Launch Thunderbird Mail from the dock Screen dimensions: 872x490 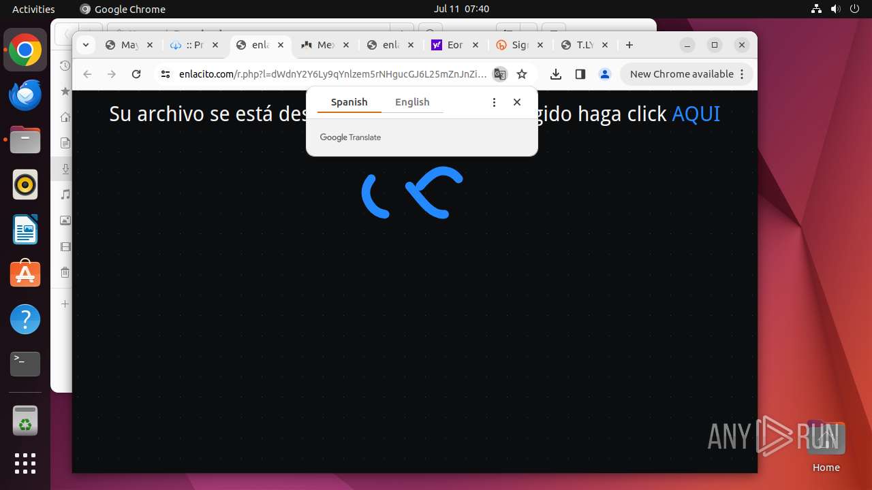pyautogui.click(x=25, y=95)
